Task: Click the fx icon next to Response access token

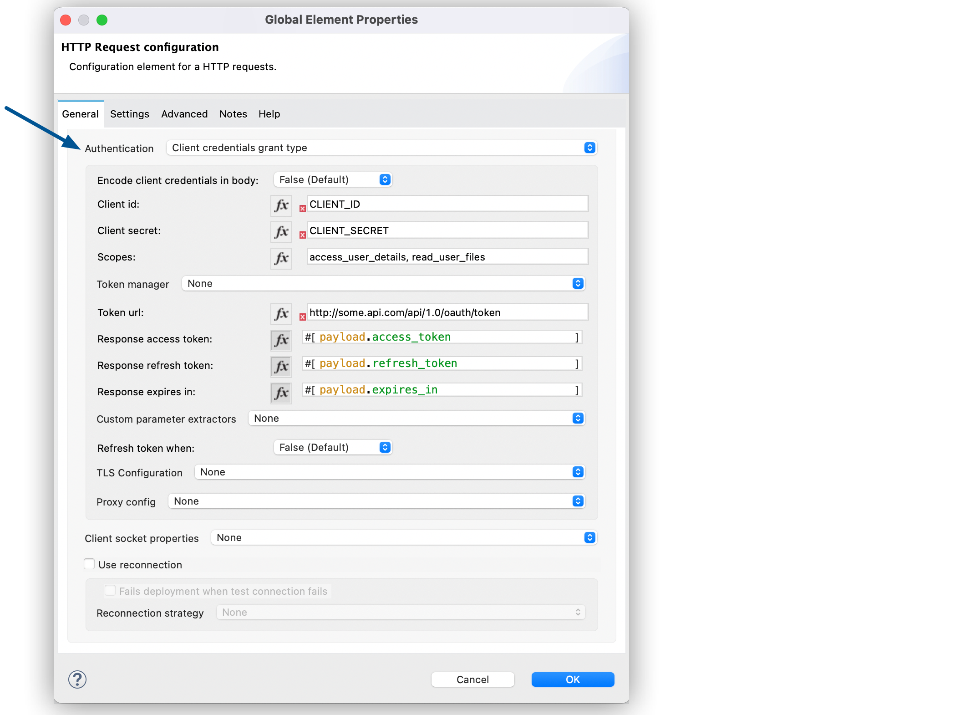Action: [282, 338]
